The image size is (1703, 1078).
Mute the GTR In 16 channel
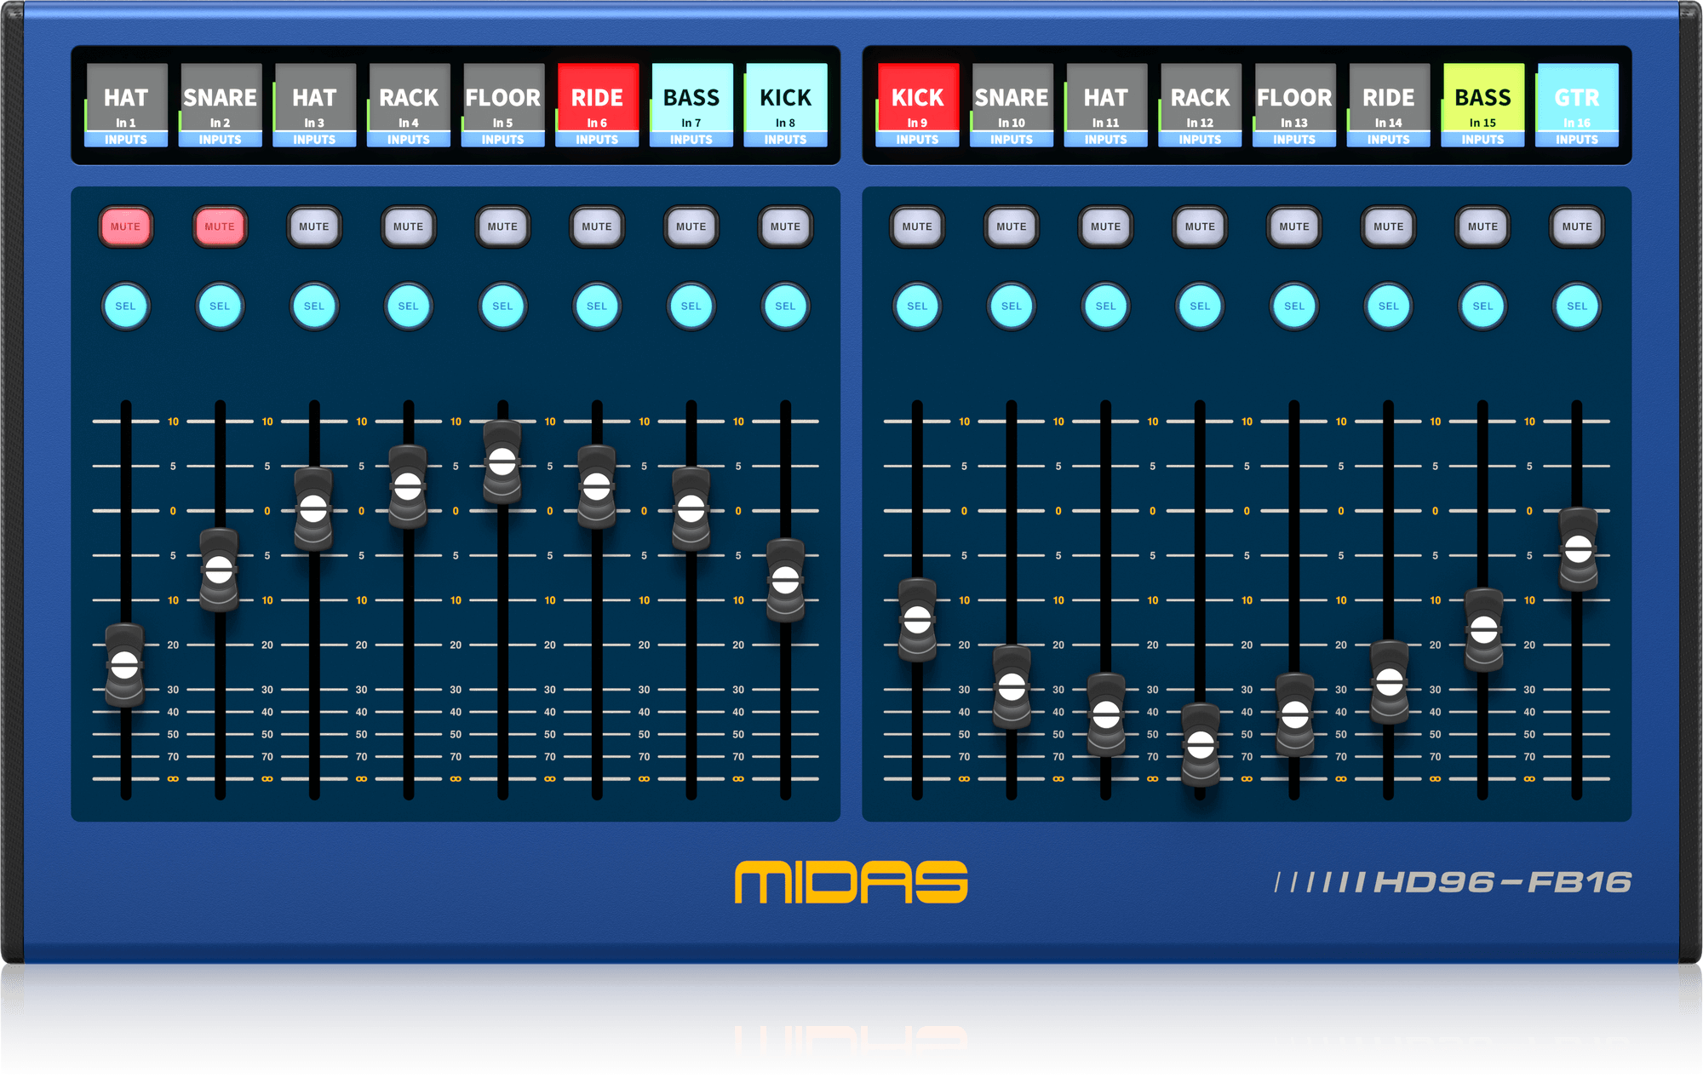click(1576, 226)
